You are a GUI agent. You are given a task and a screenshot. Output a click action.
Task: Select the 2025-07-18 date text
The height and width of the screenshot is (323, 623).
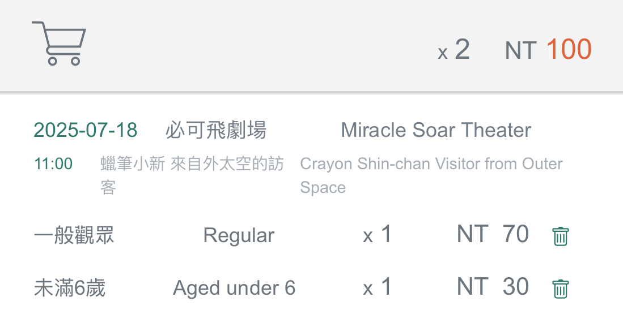point(86,130)
